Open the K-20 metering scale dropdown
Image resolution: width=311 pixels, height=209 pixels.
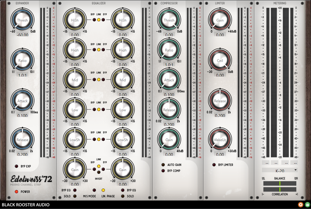coord(280,170)
